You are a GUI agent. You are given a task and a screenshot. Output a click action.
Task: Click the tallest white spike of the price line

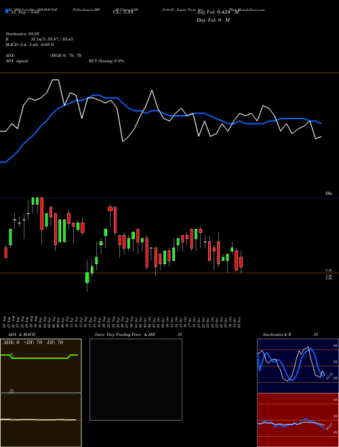click(56, 81)
